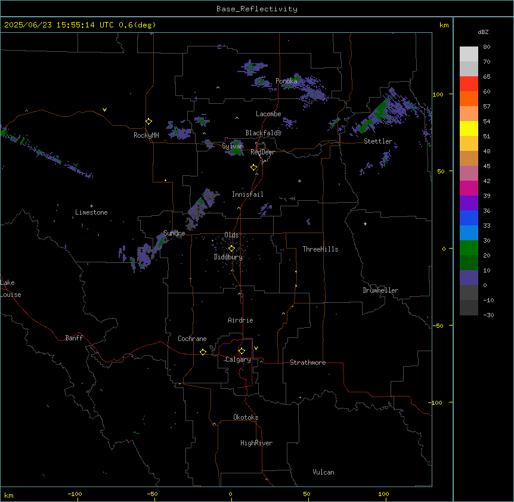Click the Ponoka city label
The width and height of the screenshot is (514, 502).
tap(286, 81)
